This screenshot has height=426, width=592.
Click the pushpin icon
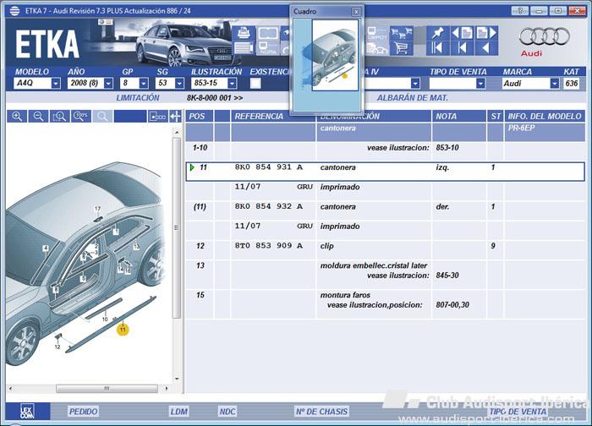click(437, 33)
